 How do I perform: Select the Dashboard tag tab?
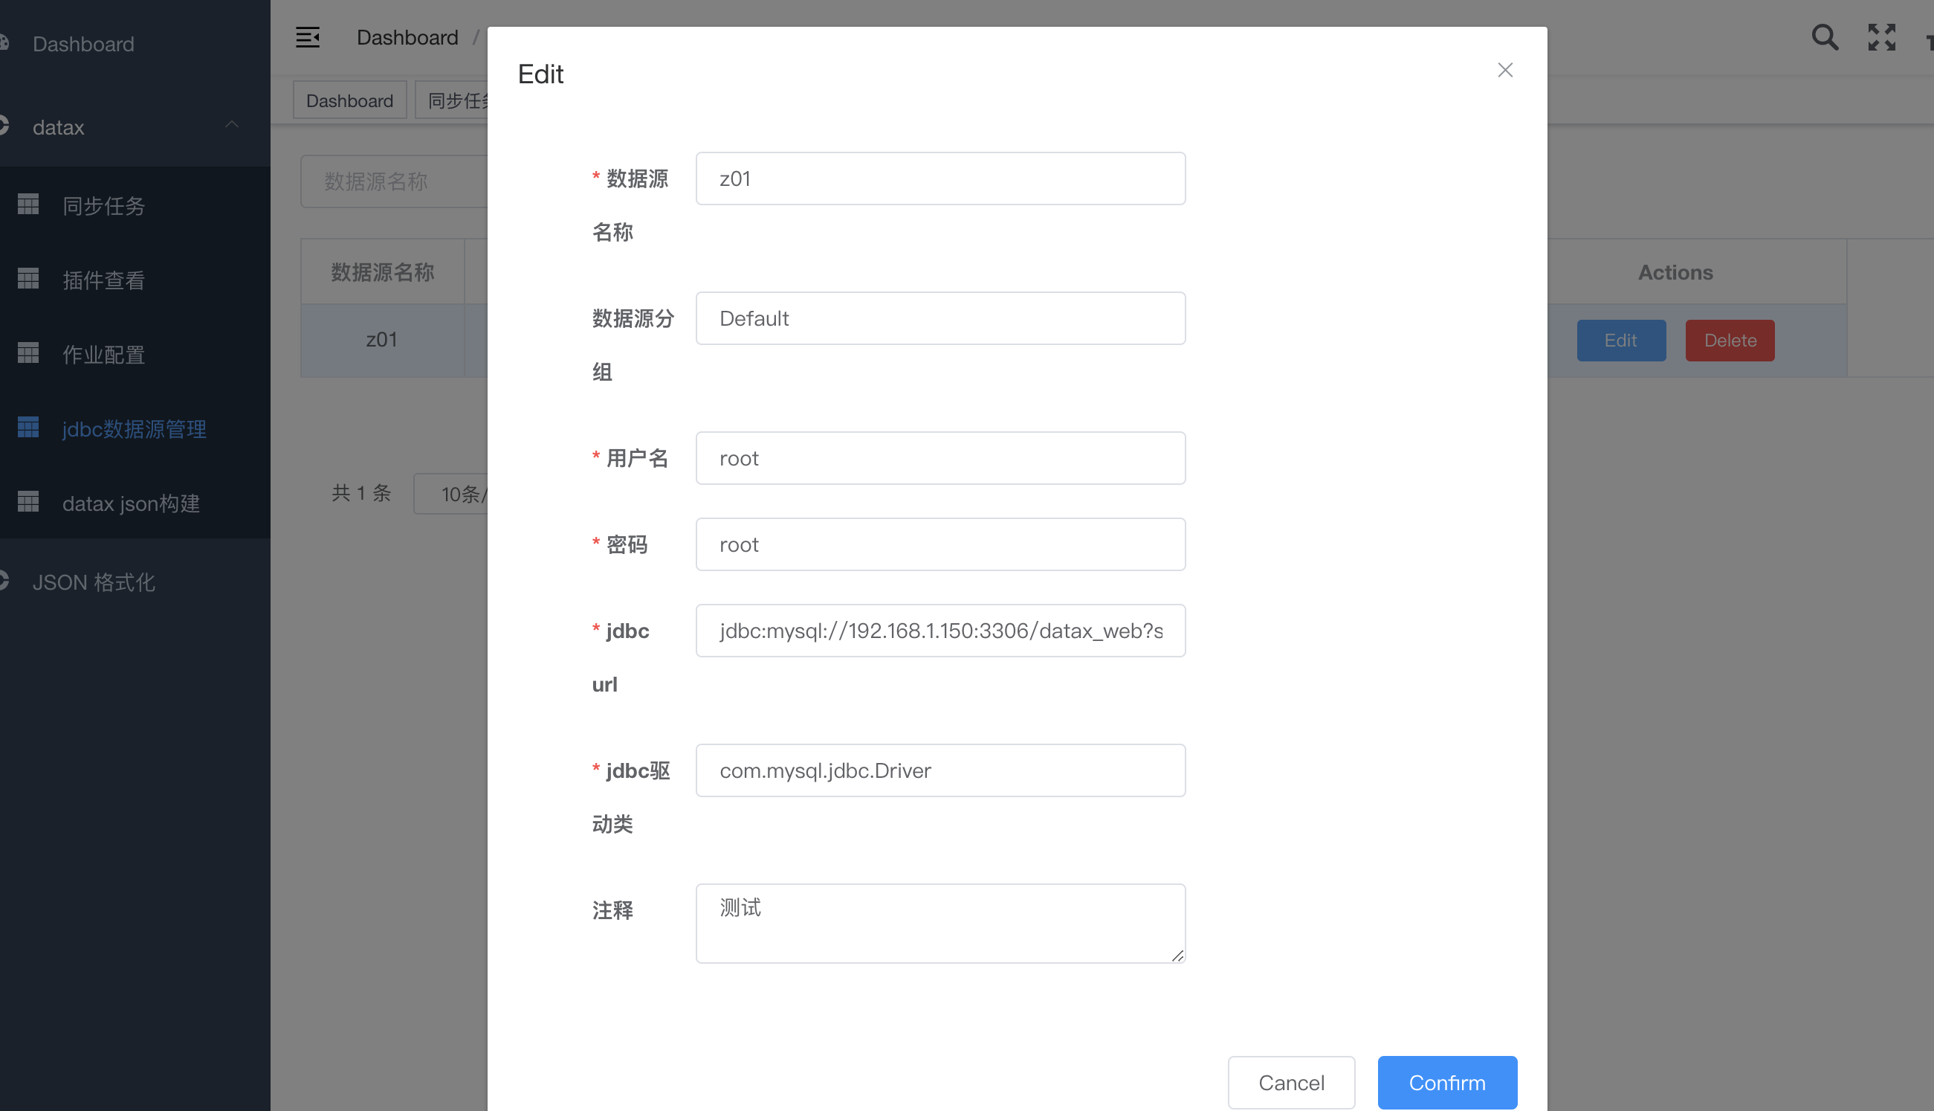tap(349, 100)
